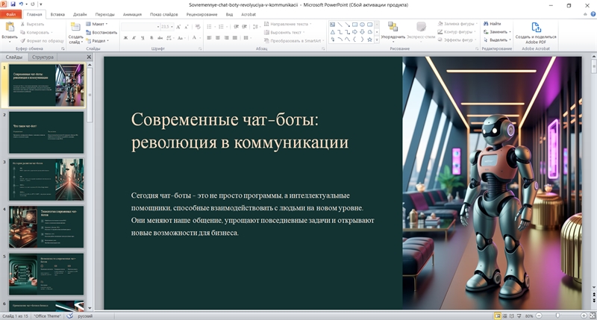Toggle underline (Ч) formatting

tap(143, 38)
